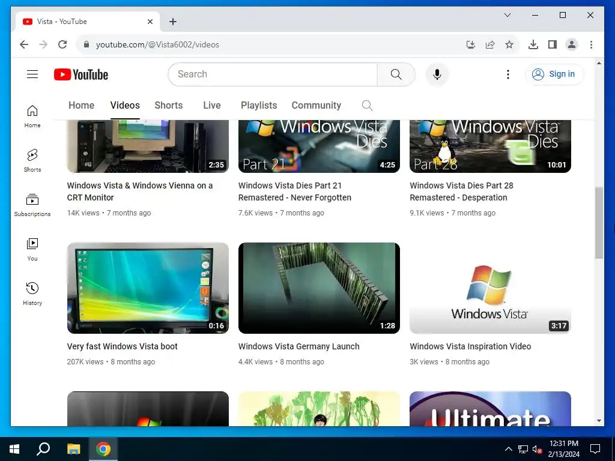
Task: Switch to channel Shorts tab
Action: 169,106
